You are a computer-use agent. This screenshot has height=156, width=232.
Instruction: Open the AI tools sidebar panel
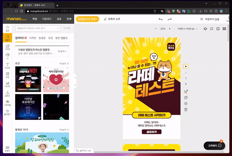pyautogui.click(x=8, y=56)
